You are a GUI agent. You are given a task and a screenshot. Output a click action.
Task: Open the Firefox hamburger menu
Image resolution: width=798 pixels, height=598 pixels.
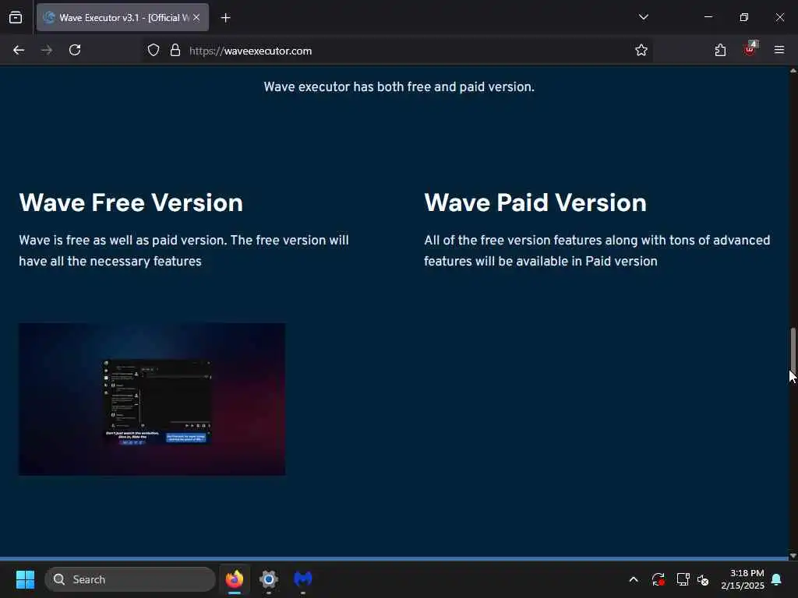point(779,50)
